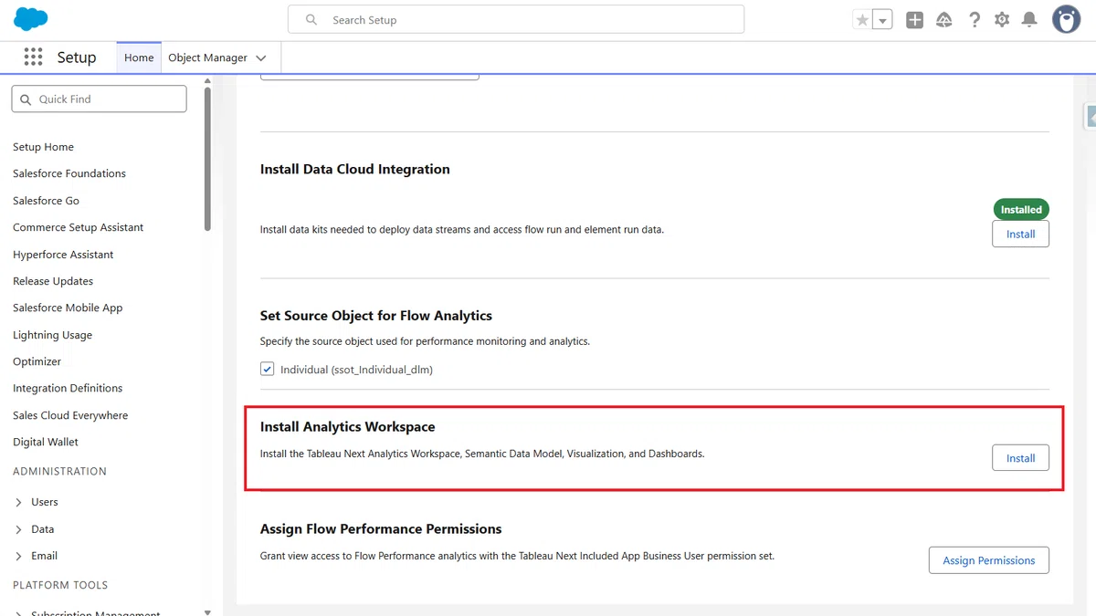This screenshot has height=616, width=1096.
Task: Click the ADMINISTRATION section label
Action: click(59, 472)
